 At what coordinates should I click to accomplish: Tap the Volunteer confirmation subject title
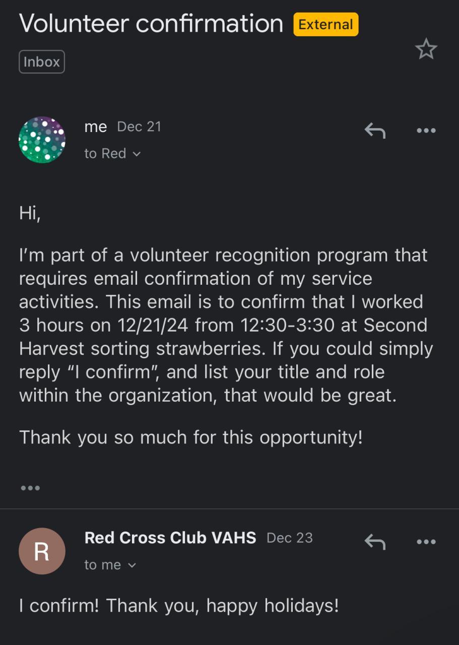pos(151,24)
